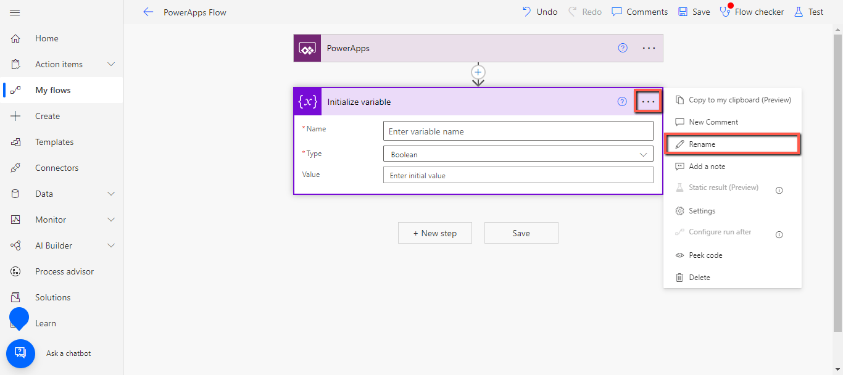
Task: Click the Templates icon in sidebar
Action: pyautogui.click(x=15, y=142)
